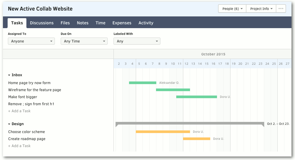Switch to the Discussions tab
The image size is (295, 160).
coord(42,23)
